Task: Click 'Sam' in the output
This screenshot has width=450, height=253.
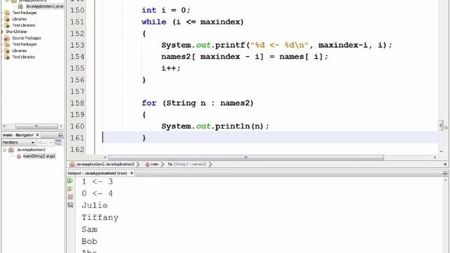Action: (89, 230)
